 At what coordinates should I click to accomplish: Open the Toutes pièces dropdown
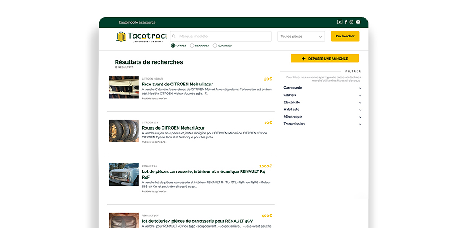301,37
